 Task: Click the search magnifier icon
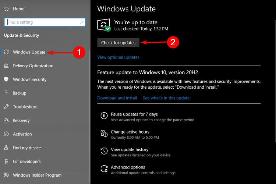tap(81, 22)
